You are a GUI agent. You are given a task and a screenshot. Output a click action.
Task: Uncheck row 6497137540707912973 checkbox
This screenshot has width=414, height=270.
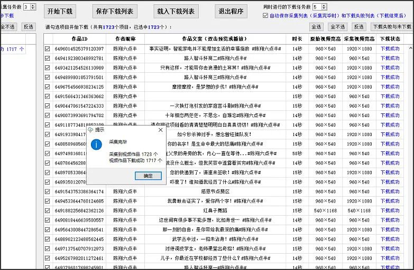pos(48,249)
